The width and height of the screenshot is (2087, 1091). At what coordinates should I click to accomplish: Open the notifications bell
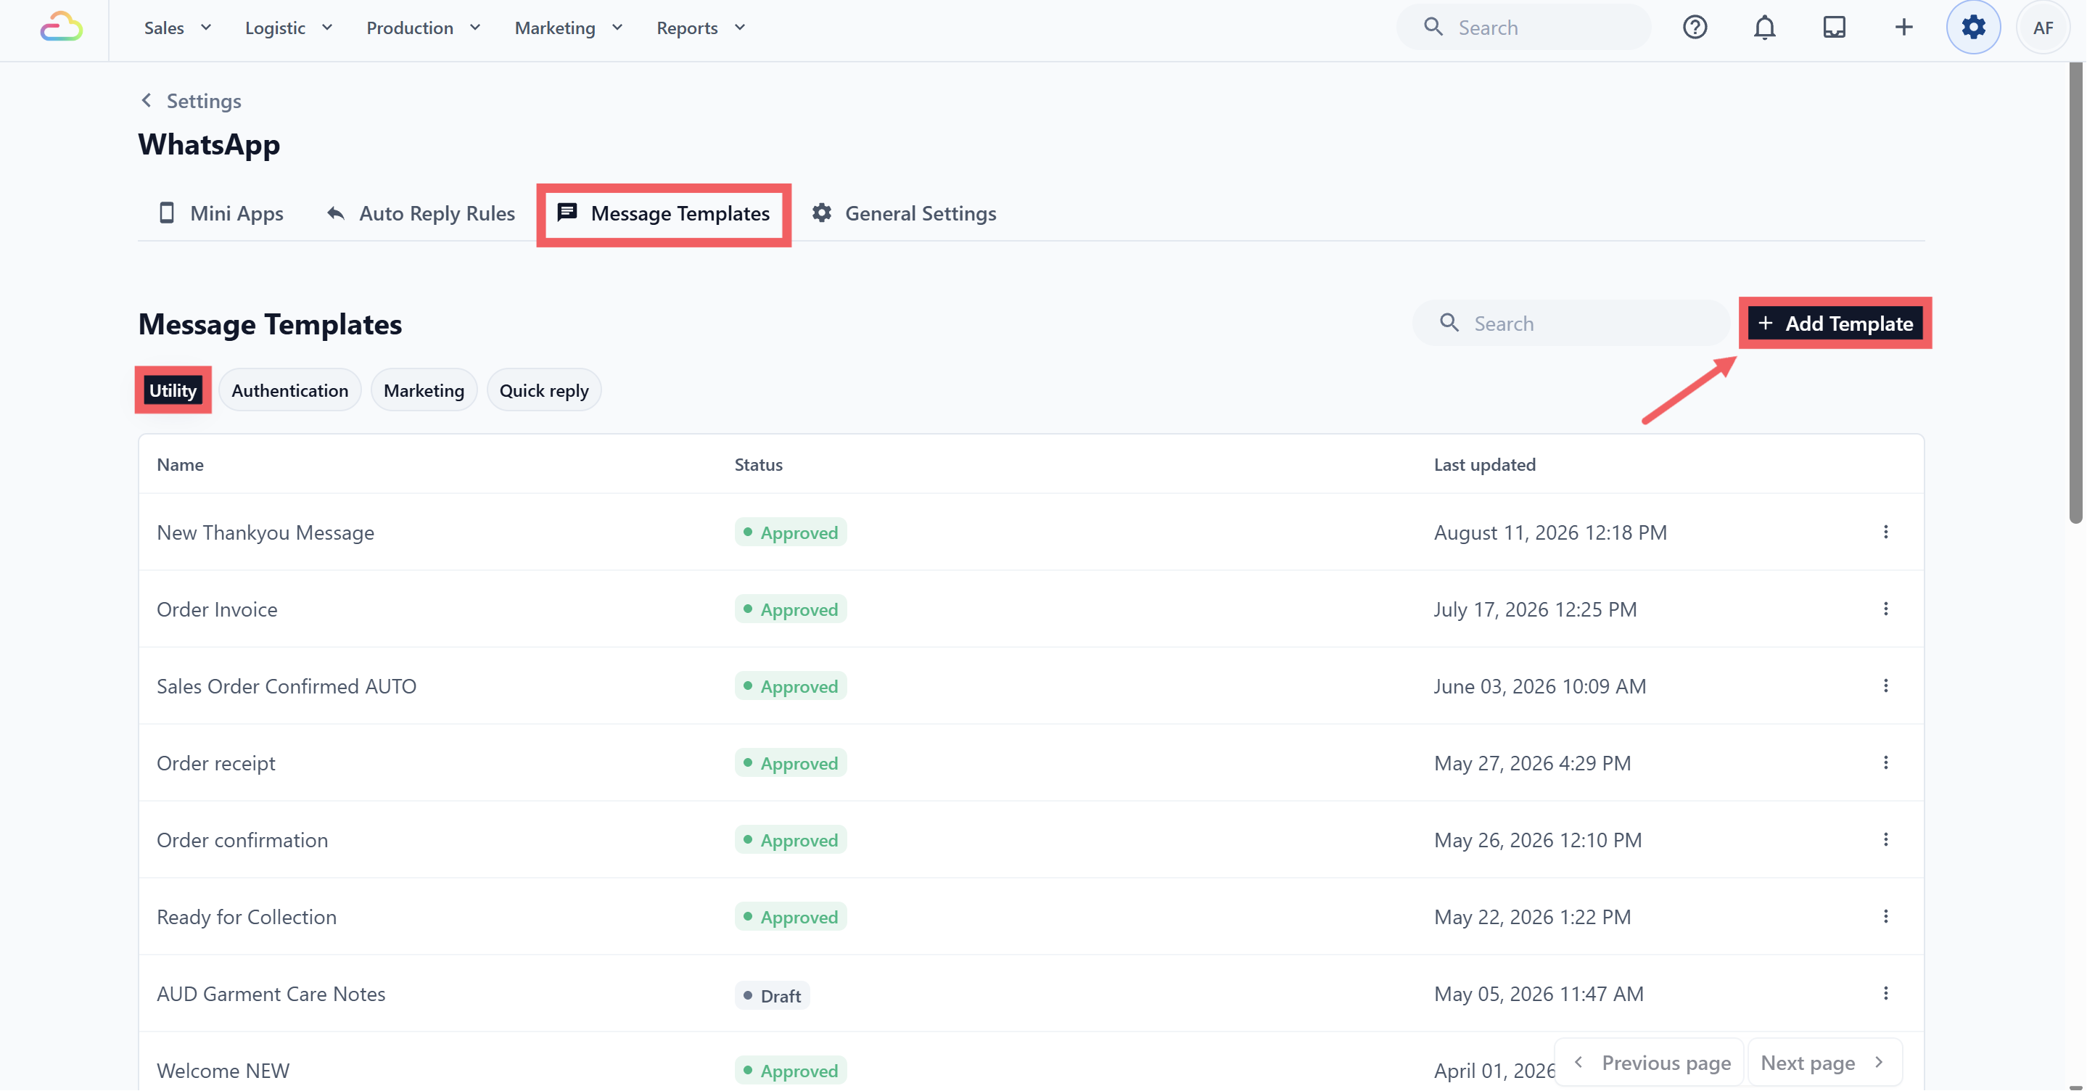[x=1763, y=28]
